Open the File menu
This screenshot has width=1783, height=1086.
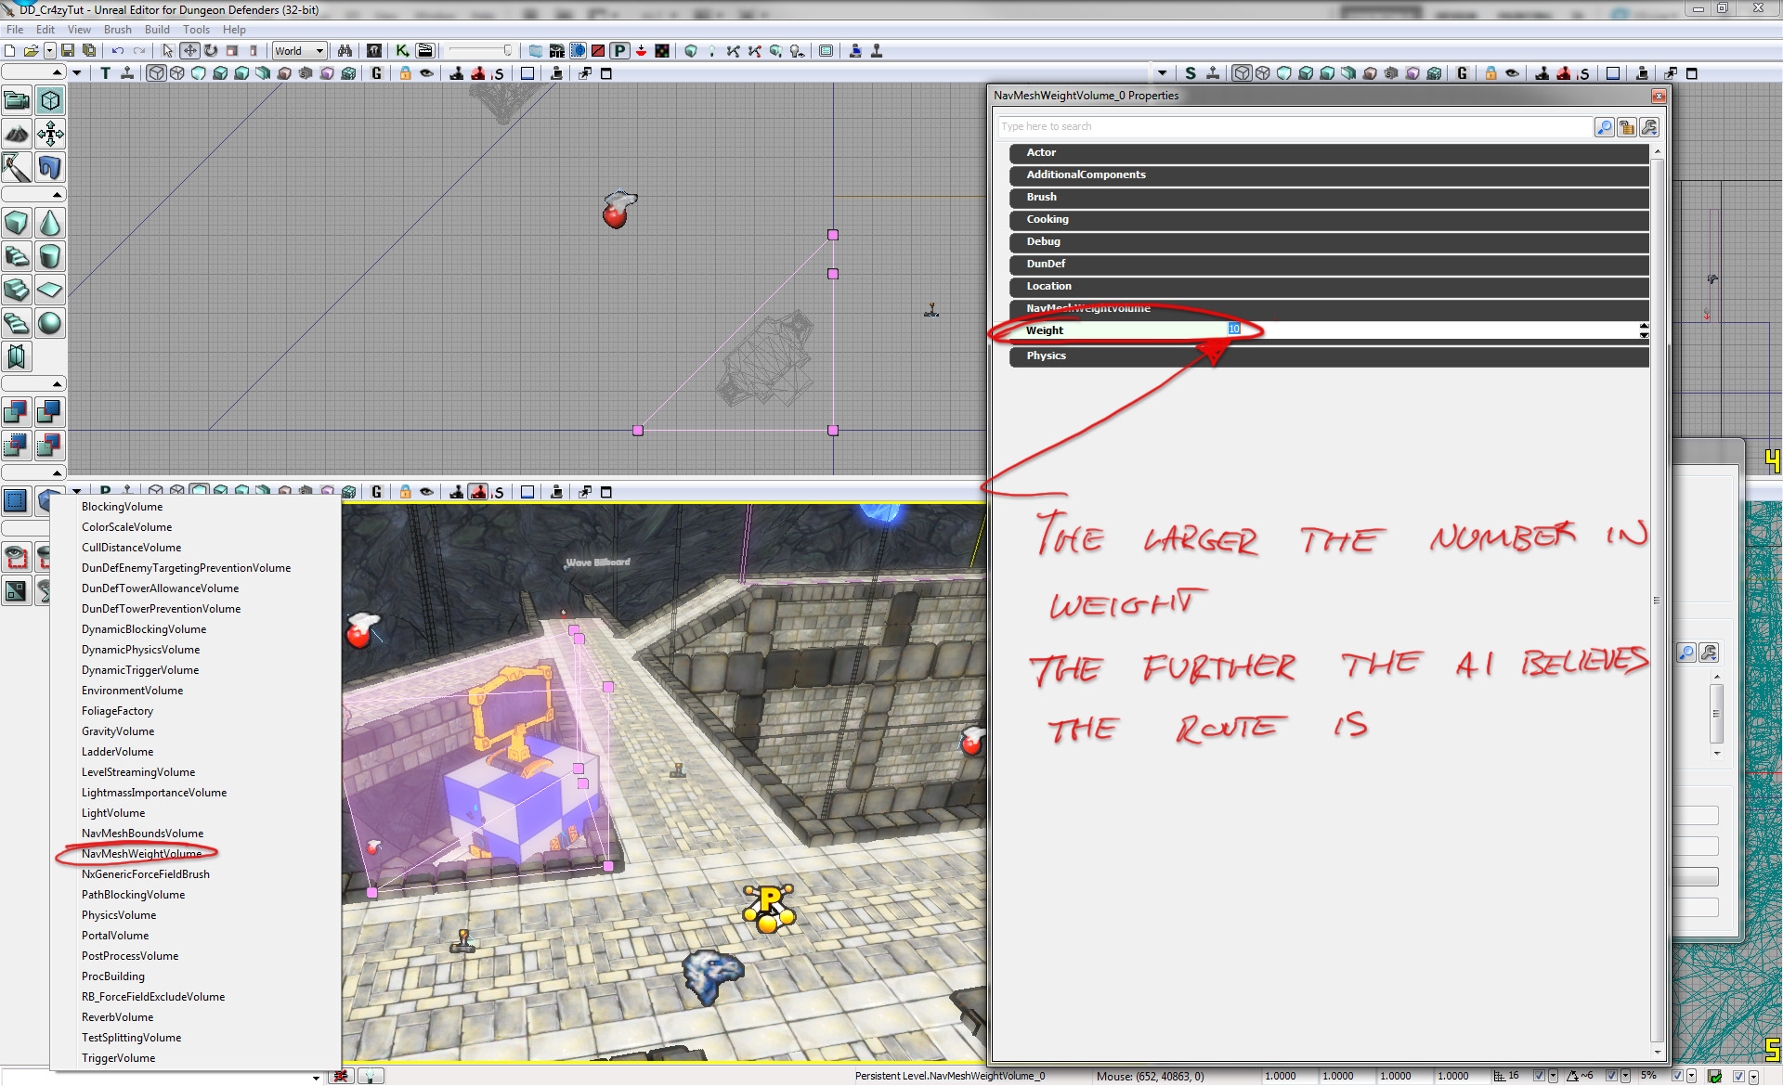(x=15, y=30)
